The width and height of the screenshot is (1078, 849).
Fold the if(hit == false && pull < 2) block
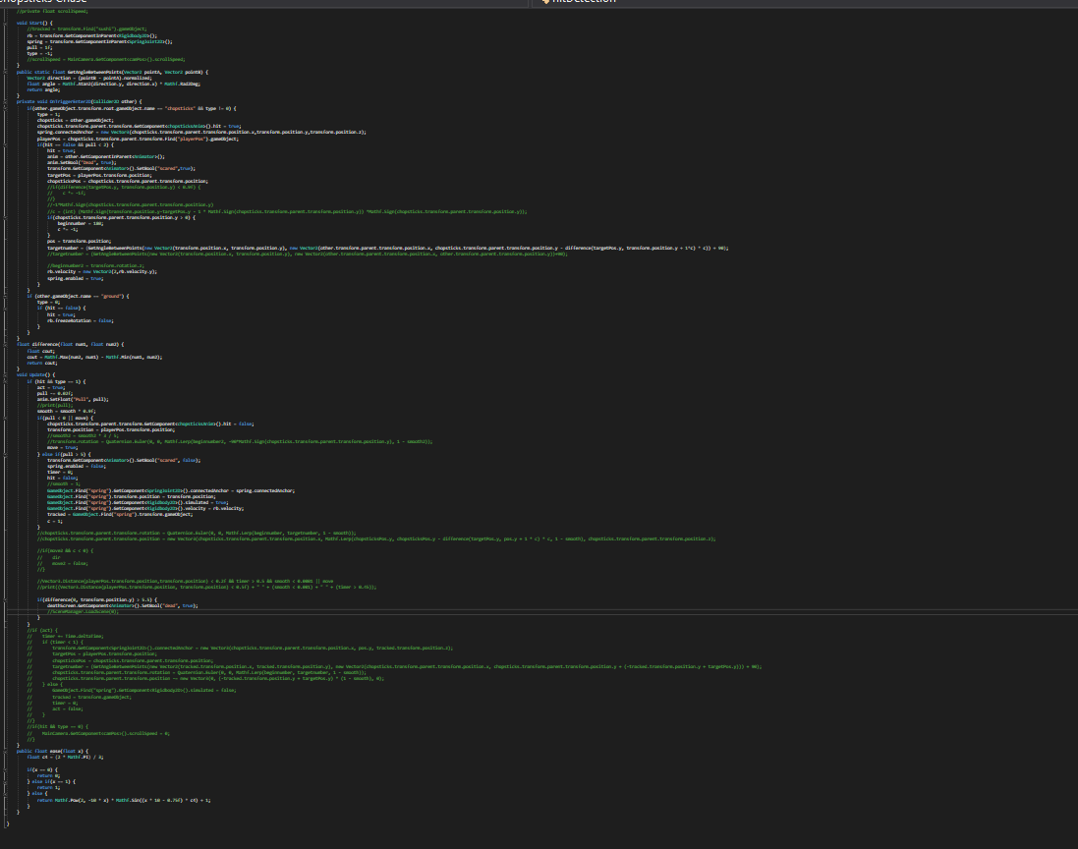[x=6, y=145]
